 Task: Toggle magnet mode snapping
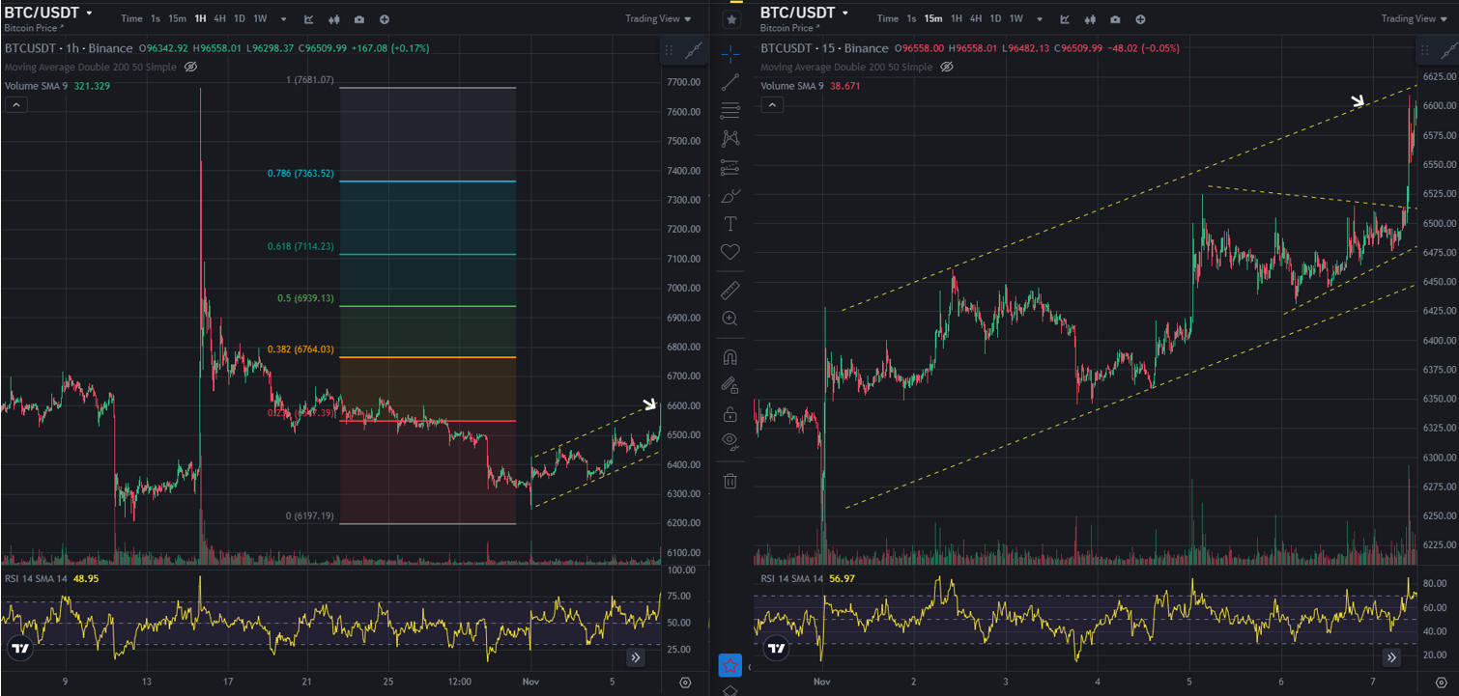[x=730, y=356]
